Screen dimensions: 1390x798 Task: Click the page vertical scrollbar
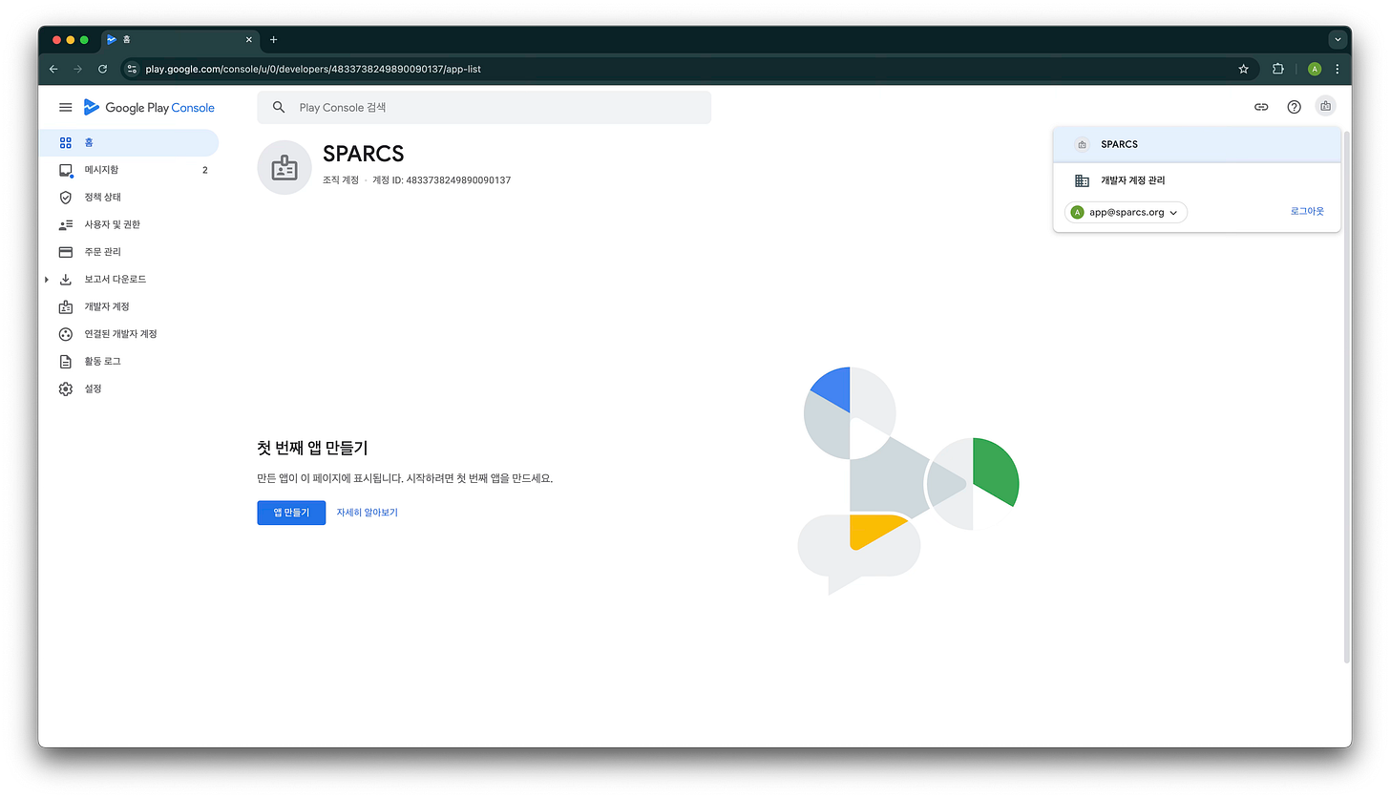[1347, 396]
